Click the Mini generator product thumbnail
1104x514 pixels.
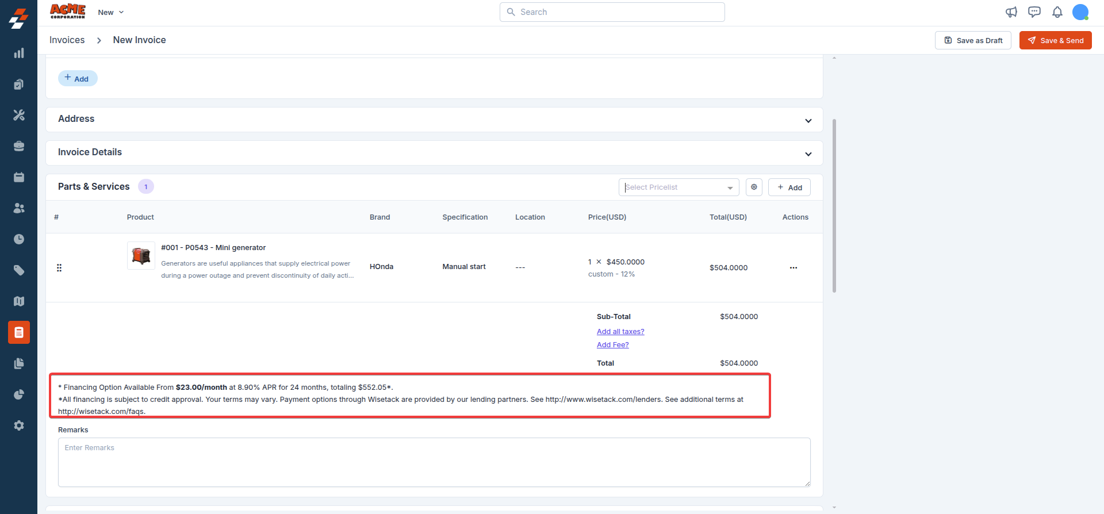click(141, 256)
